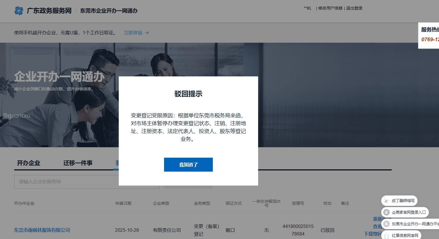
Task: Click the 广东政务服务网 site title
Action: [49, 11]
